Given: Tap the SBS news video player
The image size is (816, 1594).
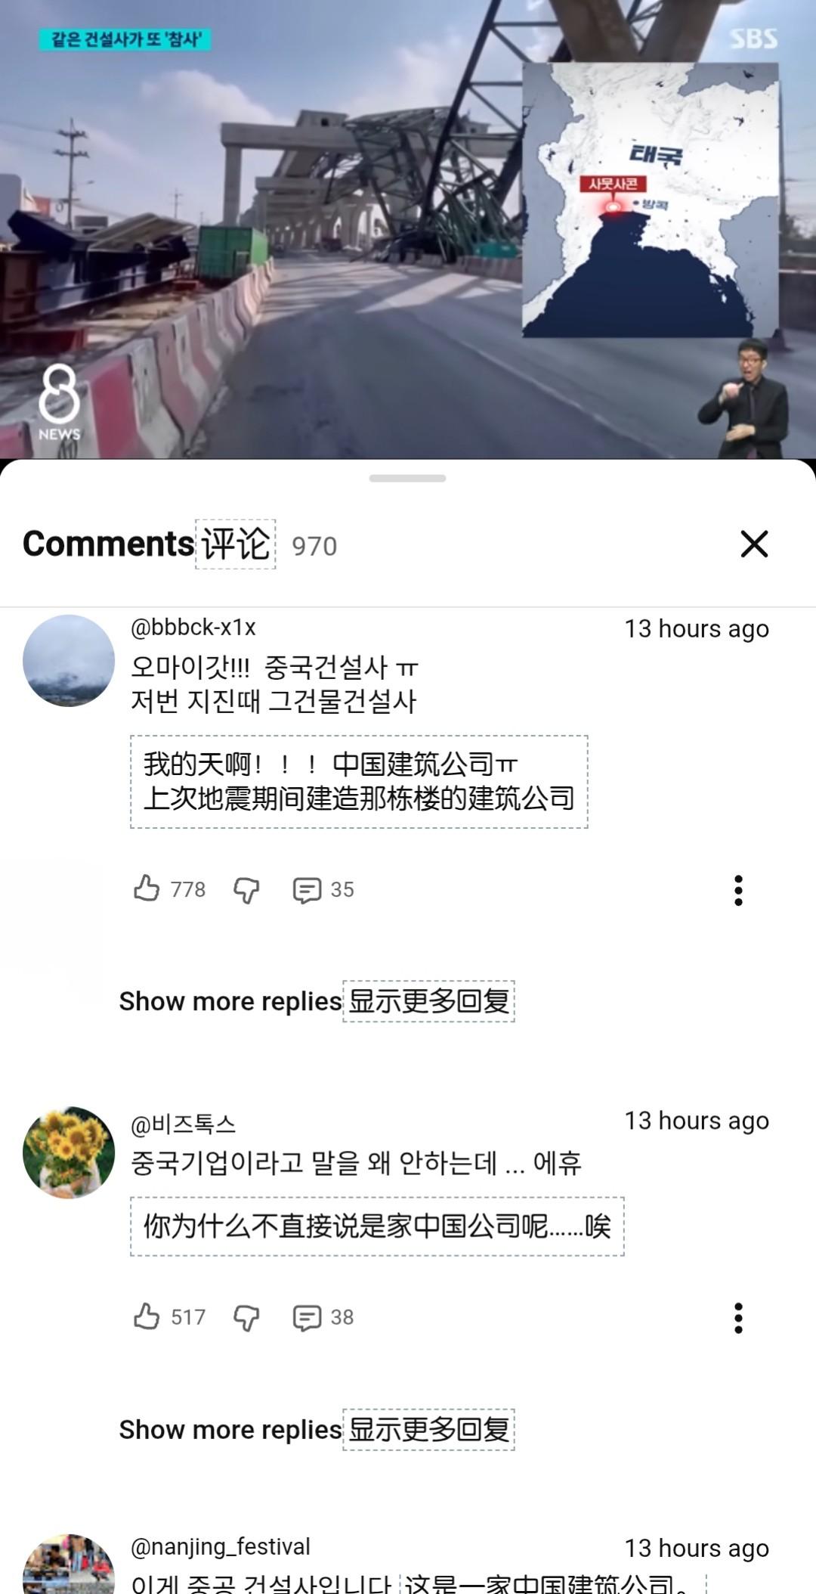Looking at the screenshot, I should 408,229.
